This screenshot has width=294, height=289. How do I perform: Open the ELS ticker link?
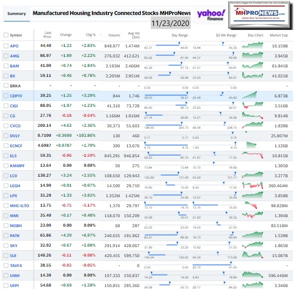pos(13,156)
